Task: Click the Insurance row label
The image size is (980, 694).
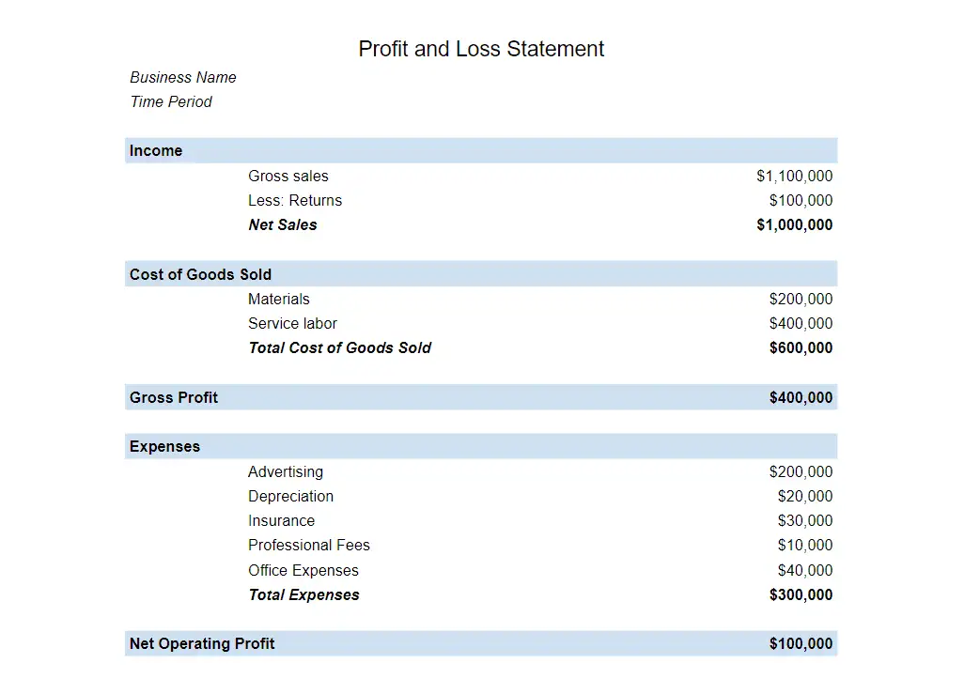Action: tap(281, 520)
